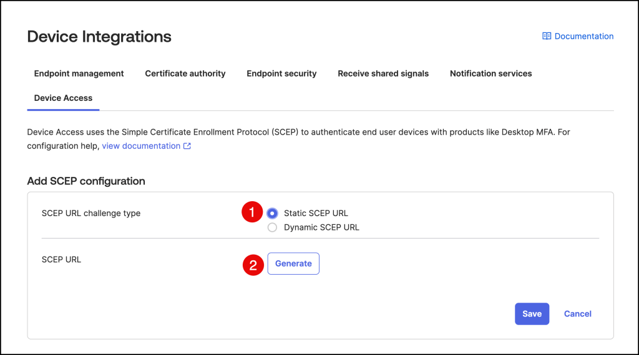
Task: Click the book icon beside Documentation
Action: coord(547,36)
